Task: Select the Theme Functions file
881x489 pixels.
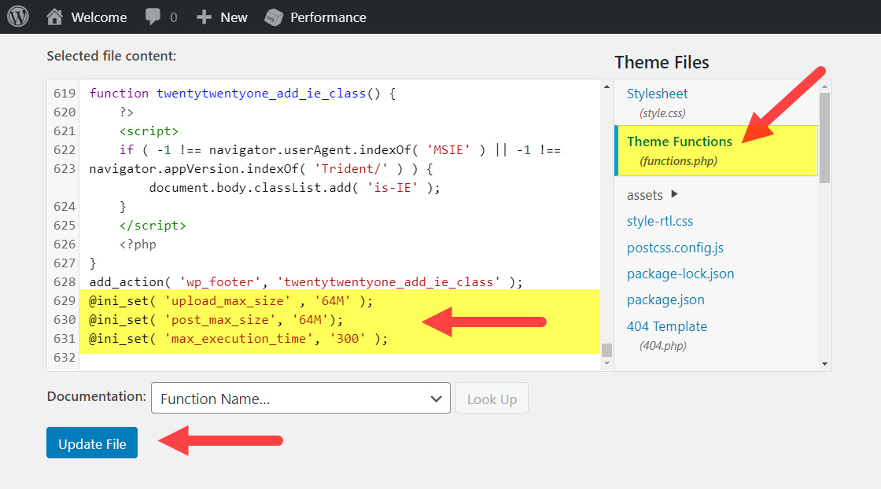Action: coord(680,142)
